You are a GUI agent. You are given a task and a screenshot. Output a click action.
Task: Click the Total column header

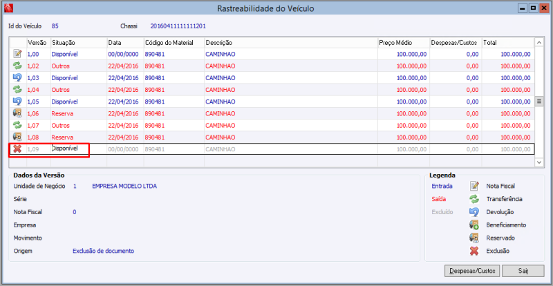[x=508, y=42]
